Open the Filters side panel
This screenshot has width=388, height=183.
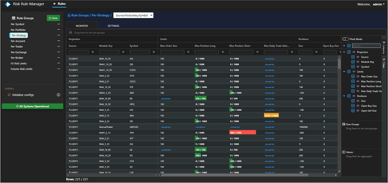384,63
